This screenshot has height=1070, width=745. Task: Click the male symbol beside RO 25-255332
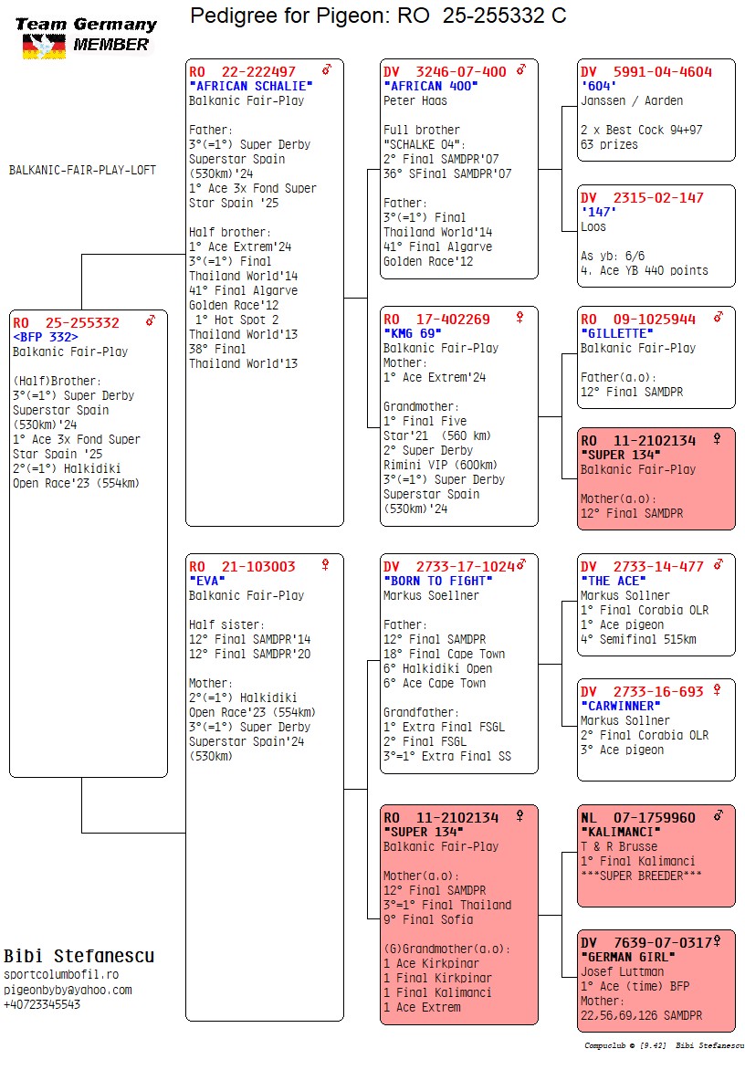[x=152, y=320]
